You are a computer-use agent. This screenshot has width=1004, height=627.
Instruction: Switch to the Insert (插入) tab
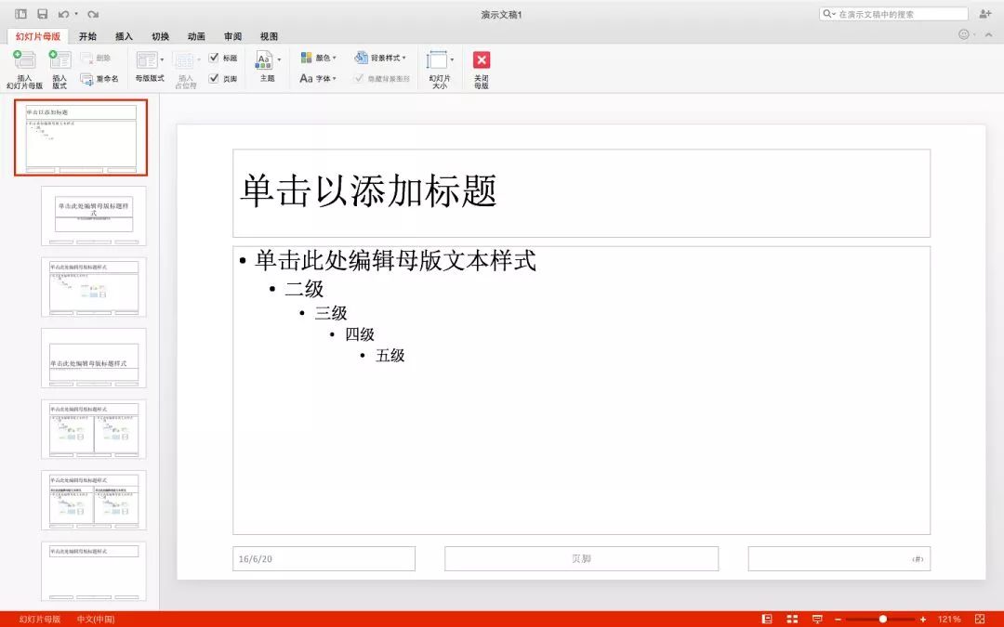[x=124, y=36]
